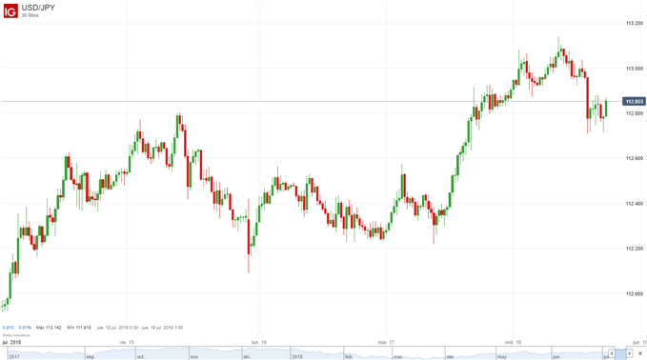The width and height of the screenshot is (647, 360).
Task: Click the Datos indicativos note
Action: point(16,335)
